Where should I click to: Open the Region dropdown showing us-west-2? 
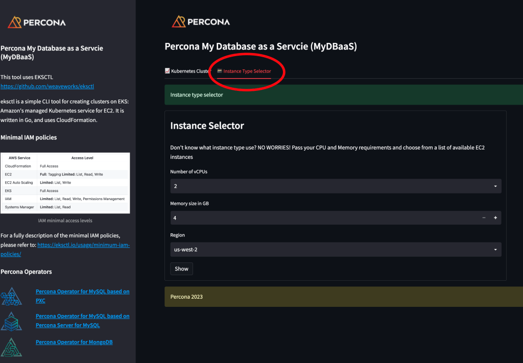(335, 250)
